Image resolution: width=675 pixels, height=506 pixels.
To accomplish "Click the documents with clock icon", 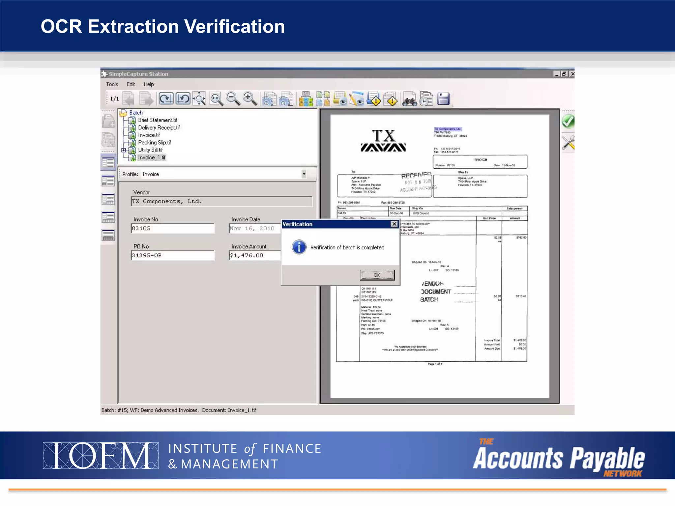I will point(426,99).
